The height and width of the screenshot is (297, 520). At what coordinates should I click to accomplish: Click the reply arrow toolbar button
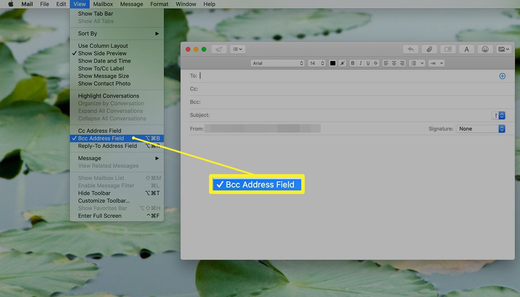point(411,49)
